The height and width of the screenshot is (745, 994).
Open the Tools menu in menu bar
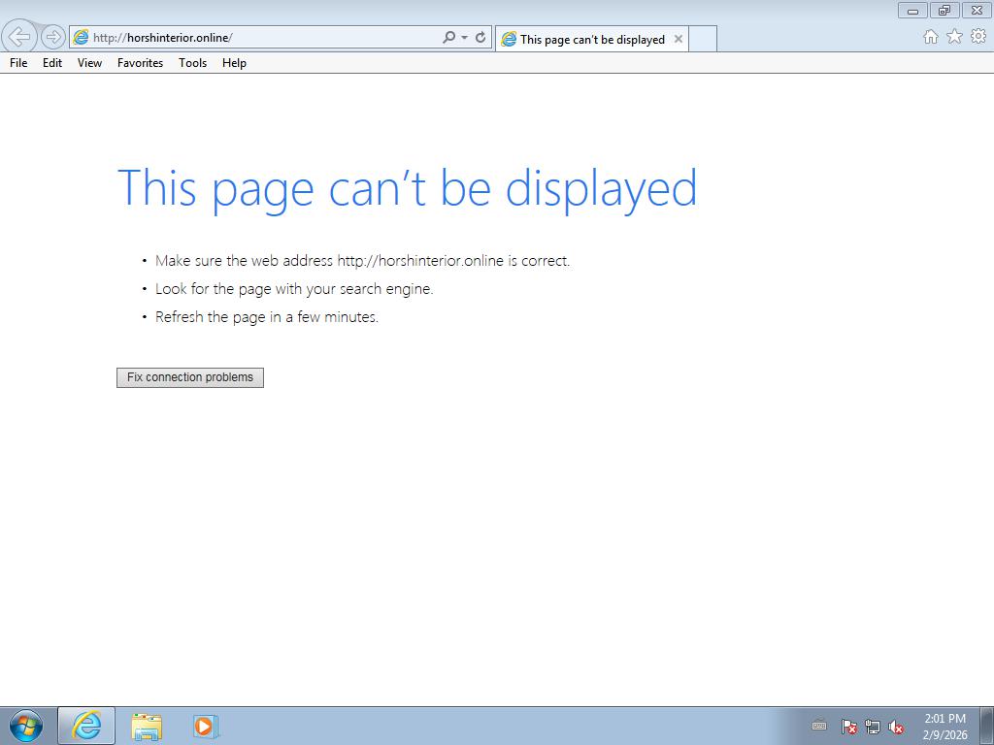coord(192,63)
